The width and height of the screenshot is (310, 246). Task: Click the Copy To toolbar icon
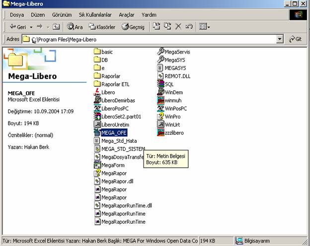tap(167, 26)
